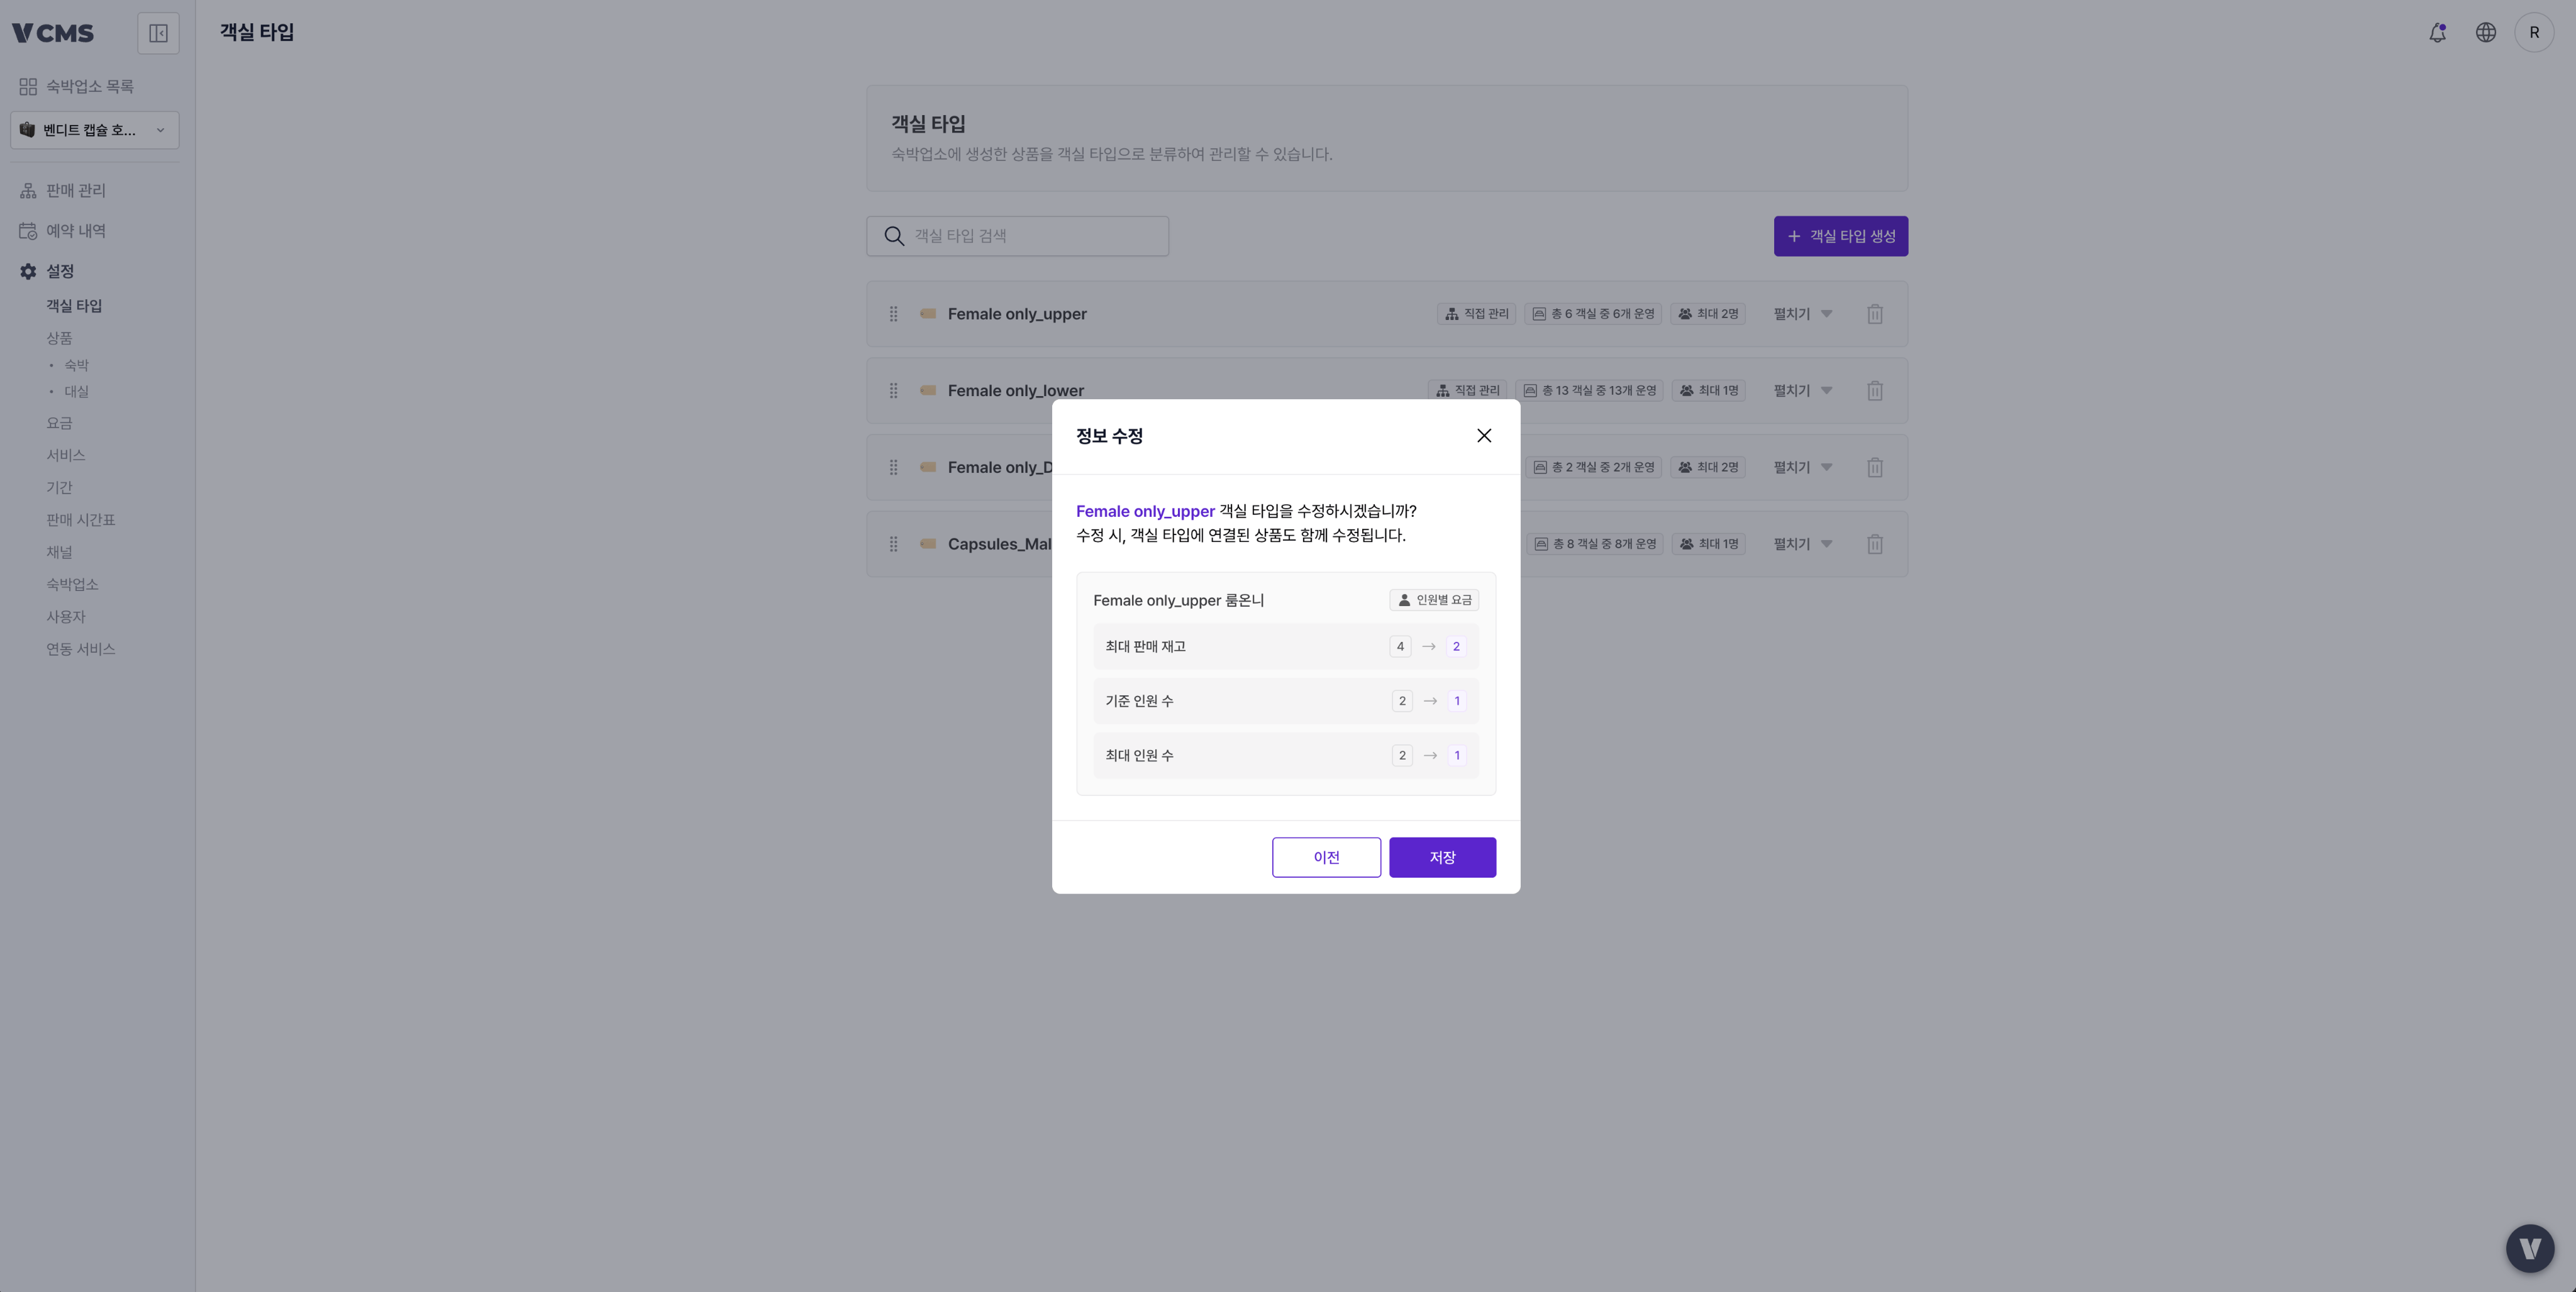Open 숙박업소 settings item

pos(72,585)
